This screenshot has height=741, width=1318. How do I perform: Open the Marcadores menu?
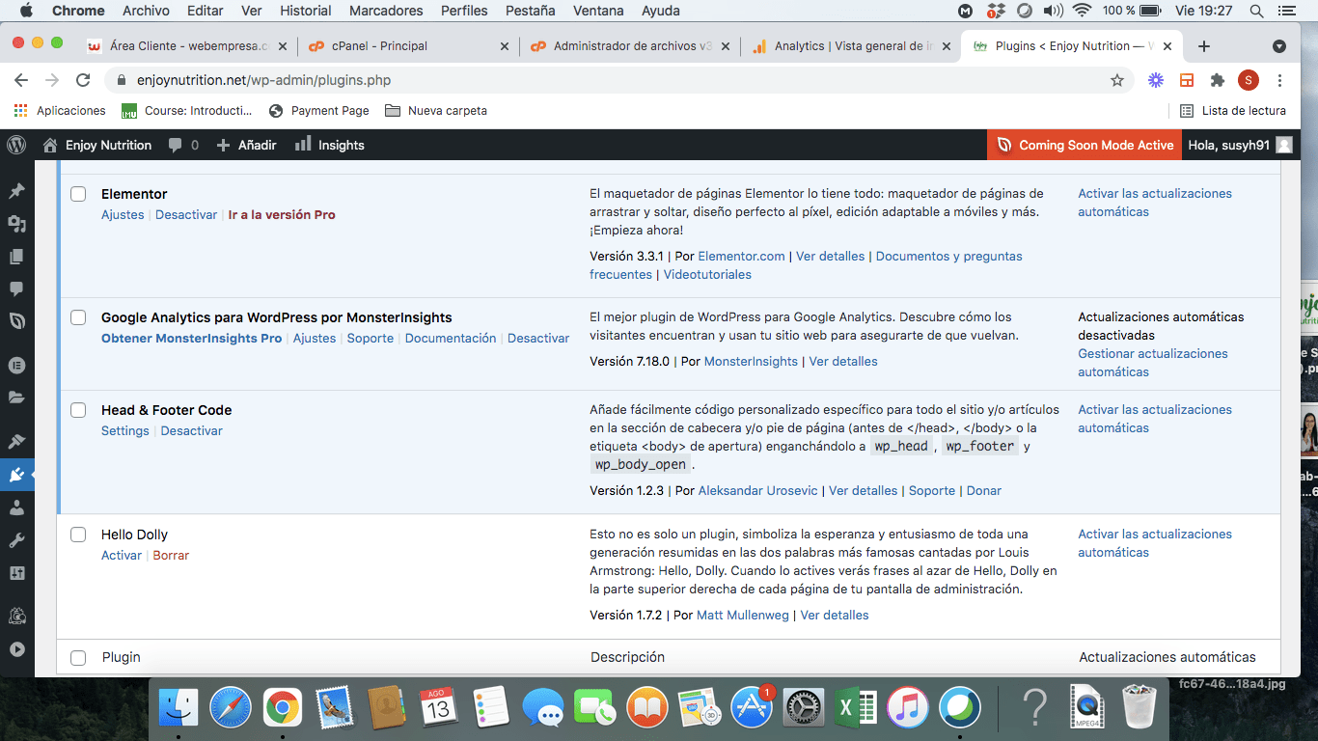[386, 11]
